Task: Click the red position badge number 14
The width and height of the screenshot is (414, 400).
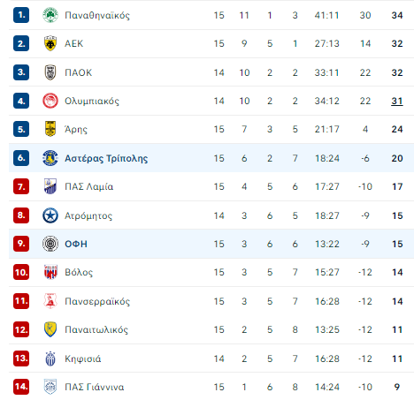Action: tap(21, 387)
